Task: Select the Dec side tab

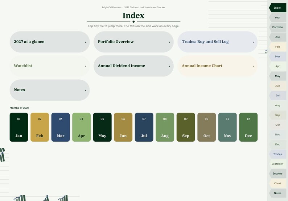Action: point(277,145)
